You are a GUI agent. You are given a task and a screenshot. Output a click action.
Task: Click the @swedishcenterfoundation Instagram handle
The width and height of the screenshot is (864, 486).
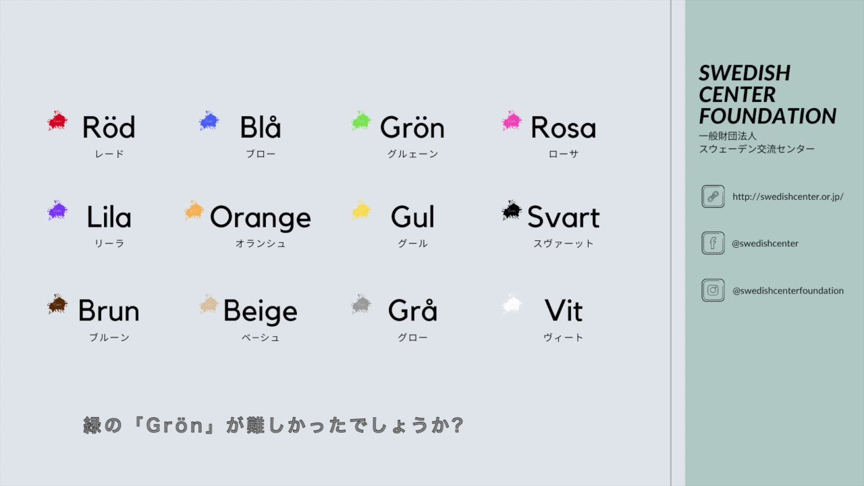[788, 291]
